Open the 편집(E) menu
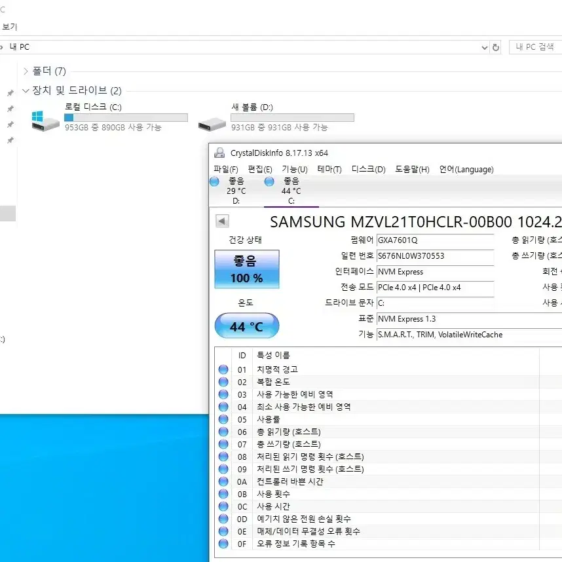The image size is (562, 562). [260, 169]
